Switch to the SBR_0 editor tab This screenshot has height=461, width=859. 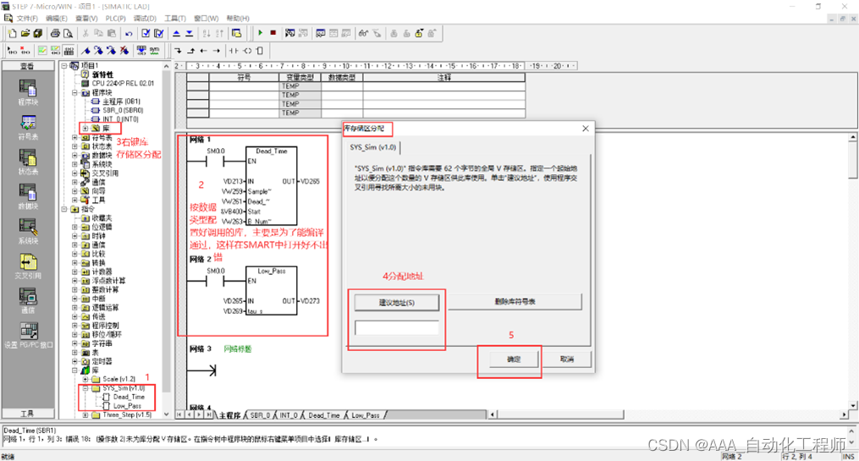click(x=260, y=415)
